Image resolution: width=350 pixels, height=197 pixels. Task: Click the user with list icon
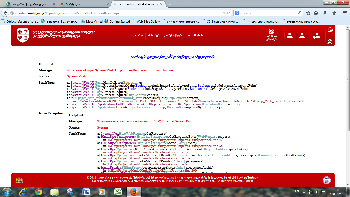tap(303, 36)
